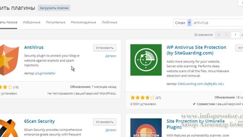243x137 pixels.
Task: Open Site Protection by Umbrella Plugins link
Action: coord(196,124)
